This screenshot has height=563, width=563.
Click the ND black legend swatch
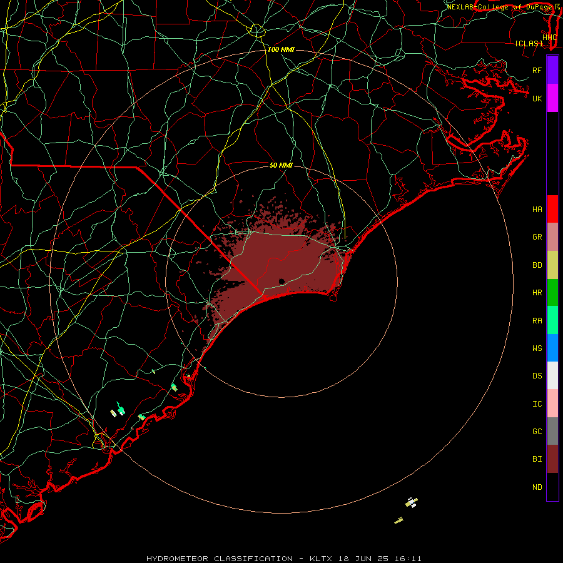coord(552,487)
